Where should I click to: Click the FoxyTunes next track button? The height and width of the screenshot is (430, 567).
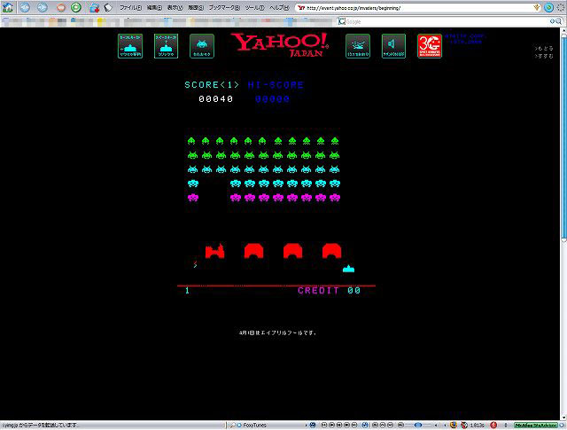354,426
